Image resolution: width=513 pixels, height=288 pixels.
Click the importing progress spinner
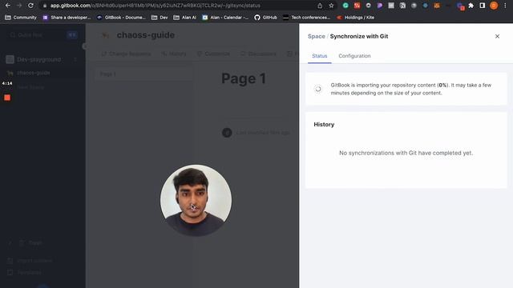318,89
